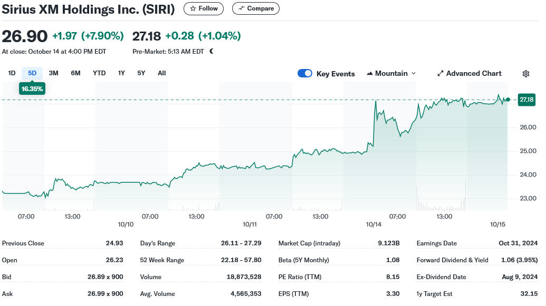Select the 5D time range tab
The height and width of the screenshot is (306, 546).
tap(32, 73)
